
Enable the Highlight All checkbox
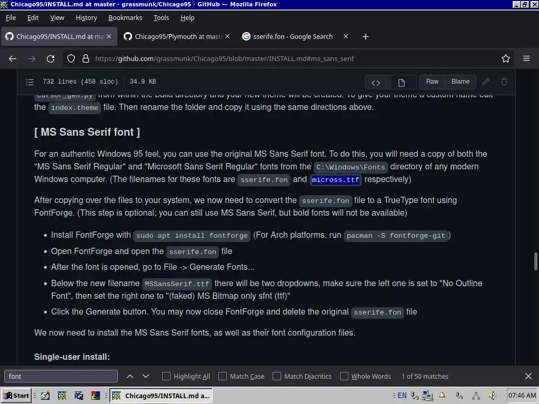click(x=166, y=376)
